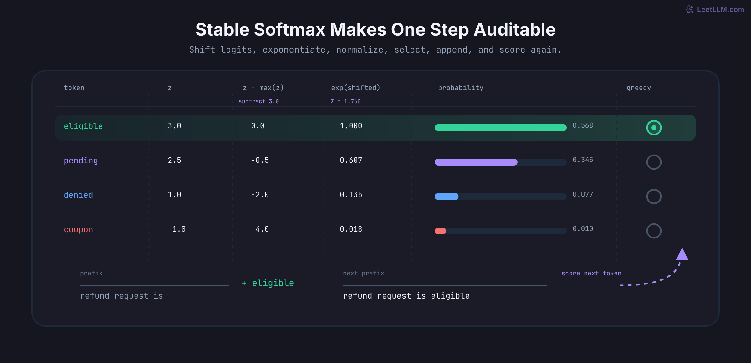Click the 'exp(shifted)' column header
The width and height of the screenshot is (751, 363).
click(355, 88)
